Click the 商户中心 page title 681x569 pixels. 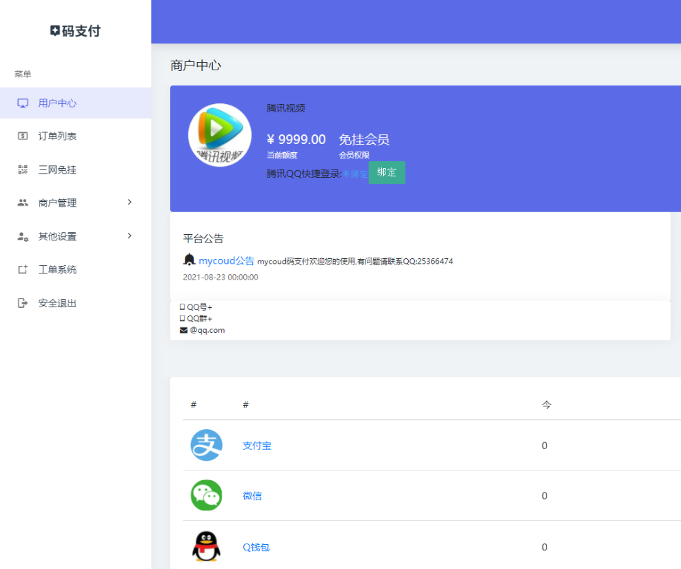point(196,65)
